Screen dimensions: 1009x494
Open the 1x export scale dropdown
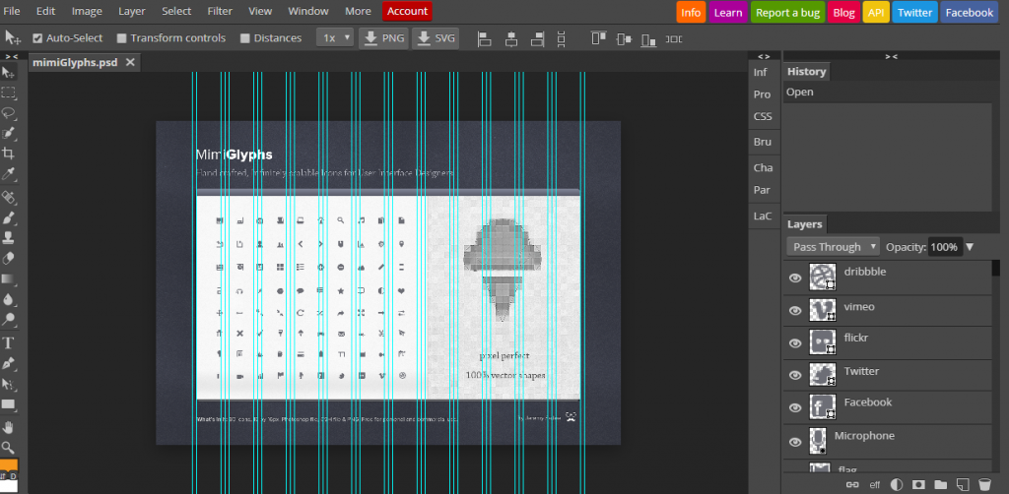[335, 38]
